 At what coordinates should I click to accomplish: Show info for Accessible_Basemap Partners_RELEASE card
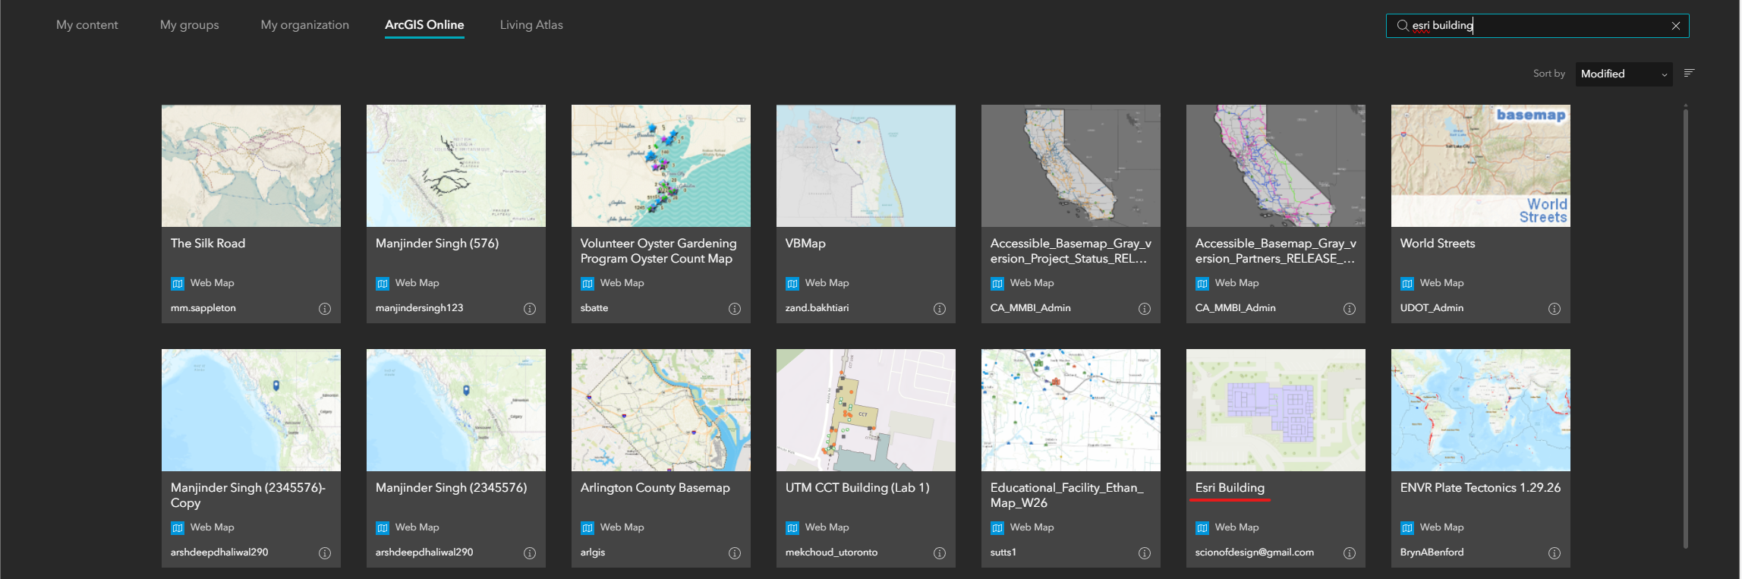(1350, 309)
